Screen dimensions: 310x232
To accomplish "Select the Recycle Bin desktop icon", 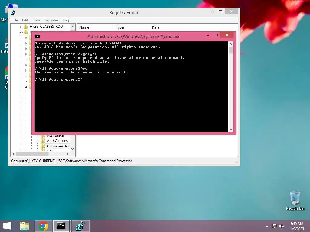I will coord(295,201).
